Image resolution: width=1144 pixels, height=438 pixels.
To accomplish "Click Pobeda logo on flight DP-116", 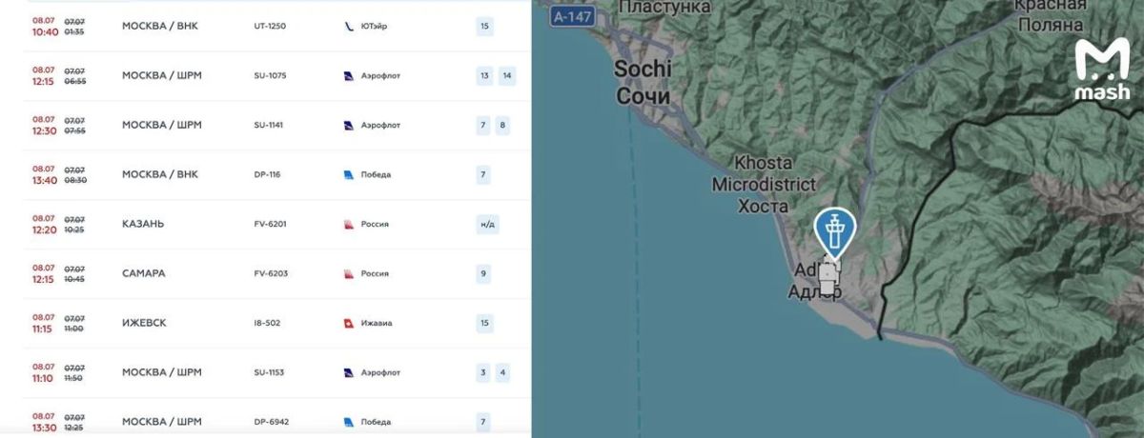I will (x=348, y=174).
